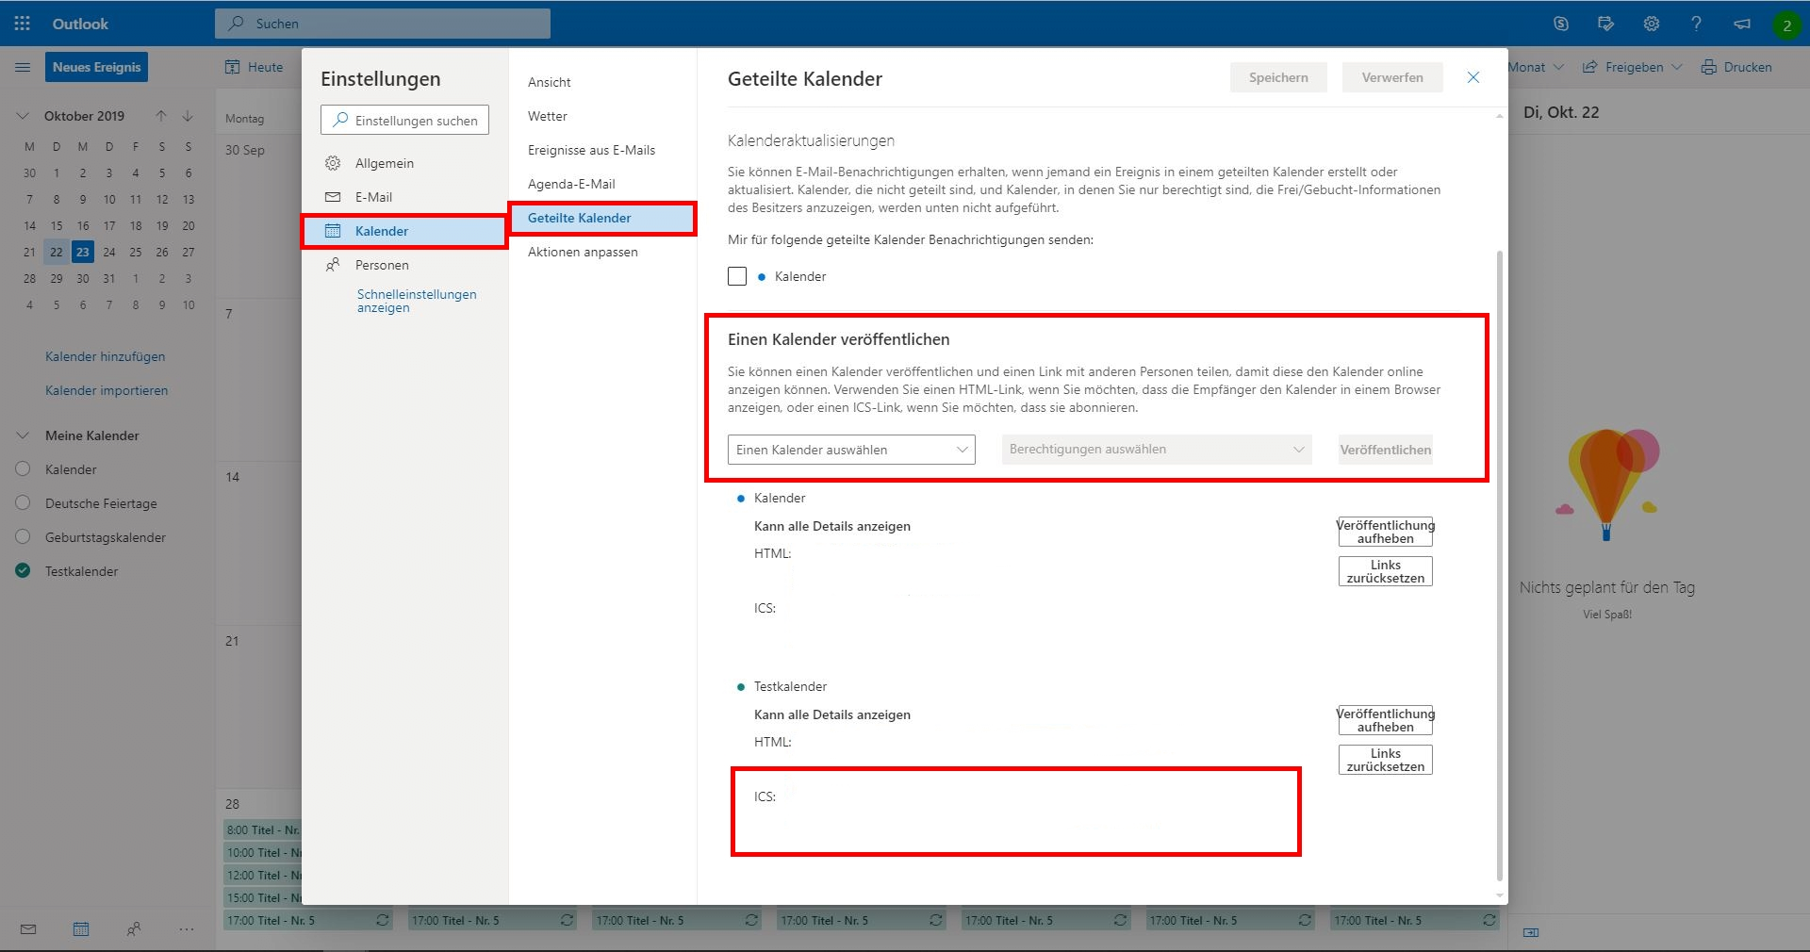Switch to Mail via envelope icon
This screenshot has width=1810, height=952.
coord(28,929)
